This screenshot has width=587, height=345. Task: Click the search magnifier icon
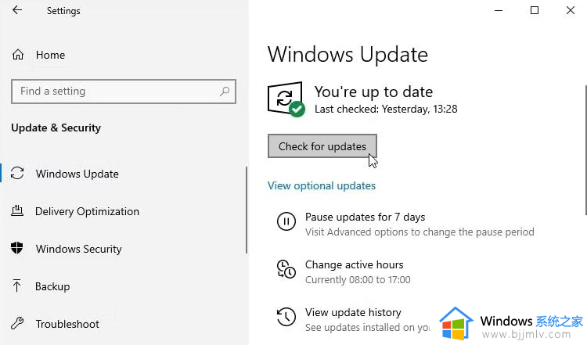[225, 91]
